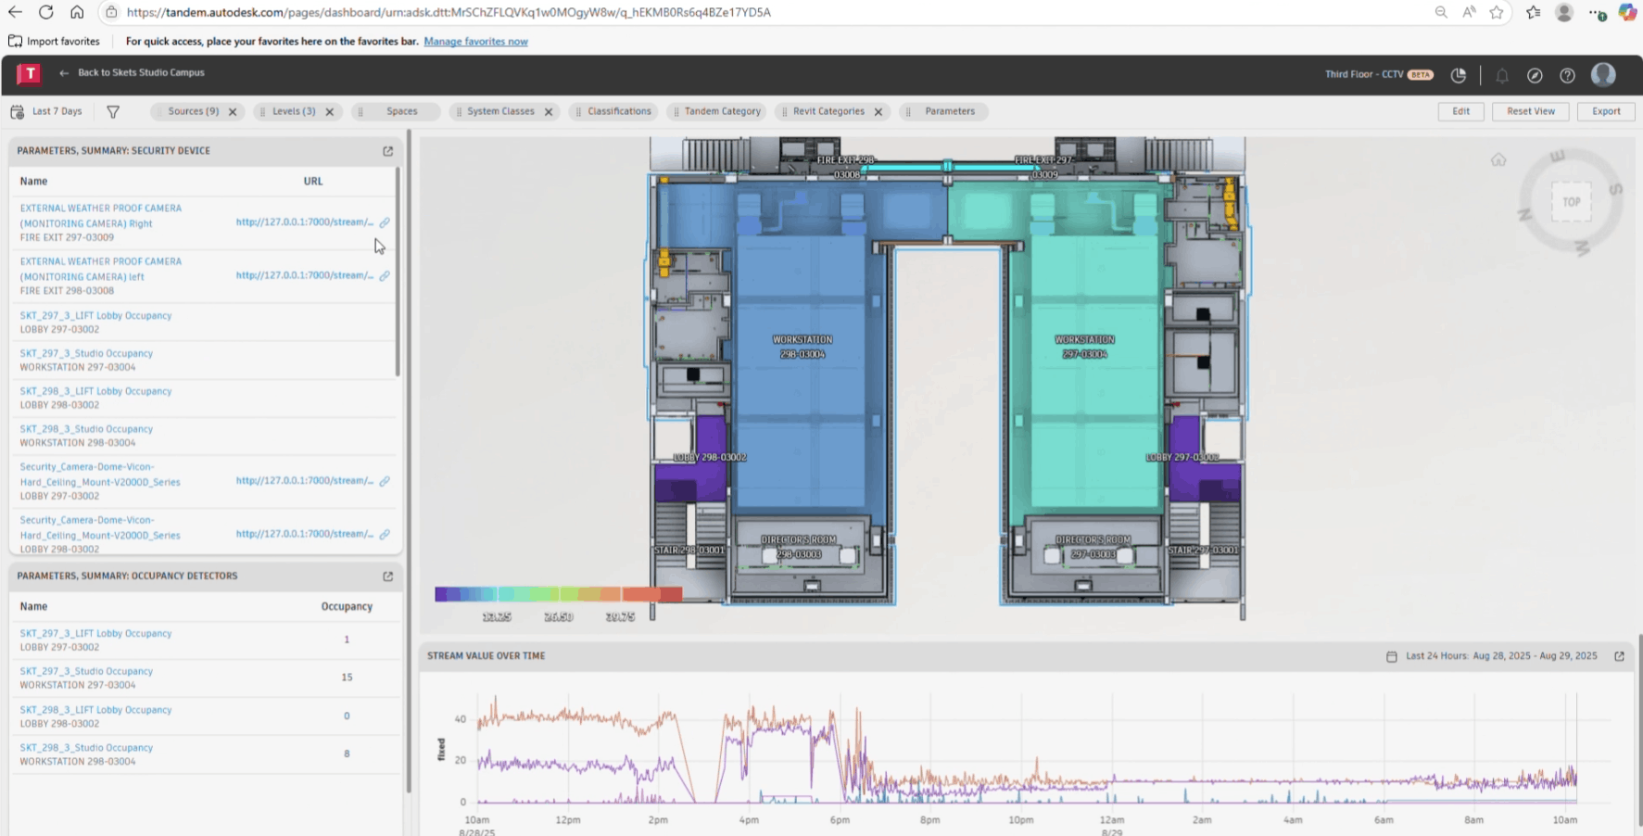
Task: Click the Export button
Action: coord(1606,111)
